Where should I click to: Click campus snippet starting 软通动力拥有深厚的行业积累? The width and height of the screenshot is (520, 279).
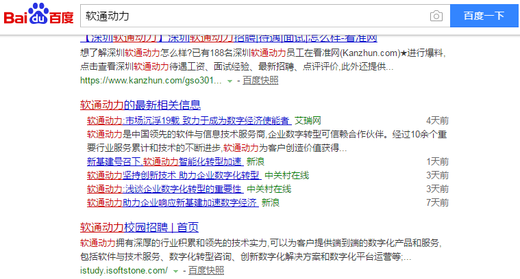coord(261,250)
